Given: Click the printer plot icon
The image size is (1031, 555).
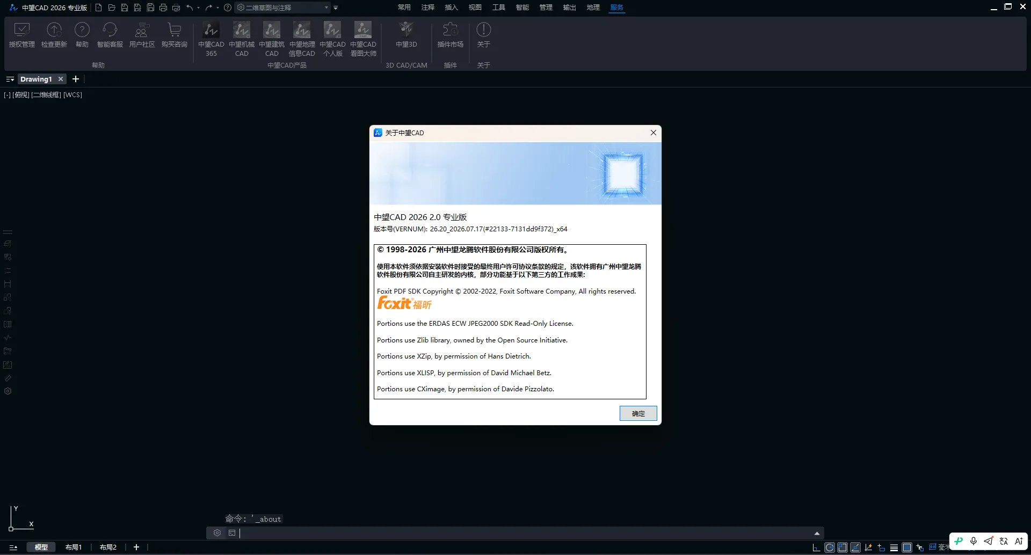Looking at the screenshot, I should point(163,8).
